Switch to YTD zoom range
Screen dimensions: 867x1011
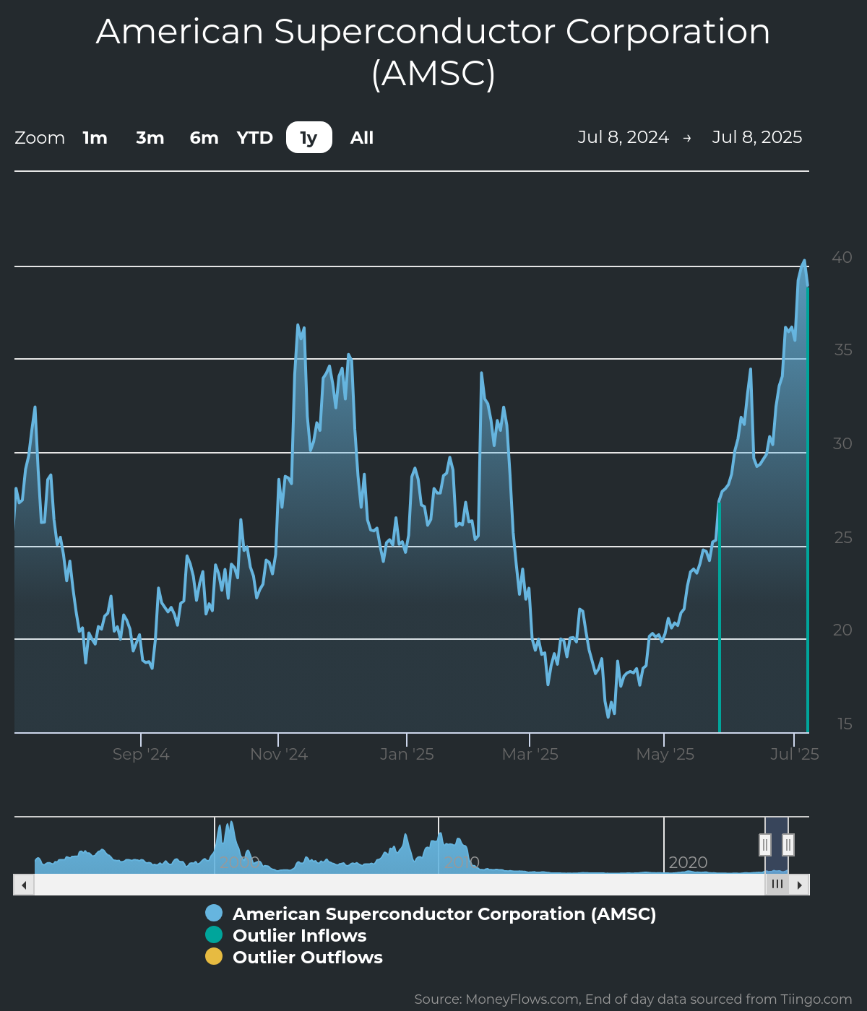255,138
